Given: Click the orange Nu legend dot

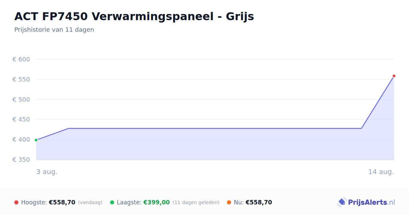Looking at the screenshot, I should tap(229, 202).
